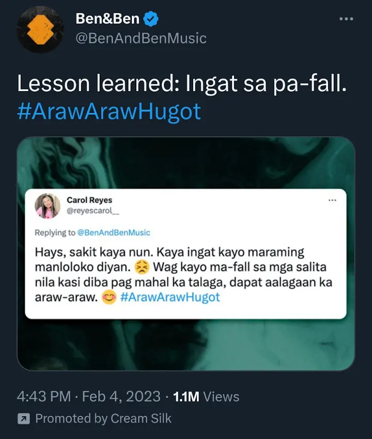Open the embedded tweet image
The width and height of the screenshot is (372, 439).
186,254
